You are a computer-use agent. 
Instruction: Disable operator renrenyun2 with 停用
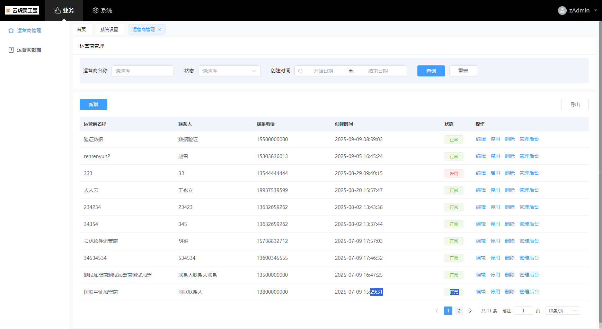point(495,156)
